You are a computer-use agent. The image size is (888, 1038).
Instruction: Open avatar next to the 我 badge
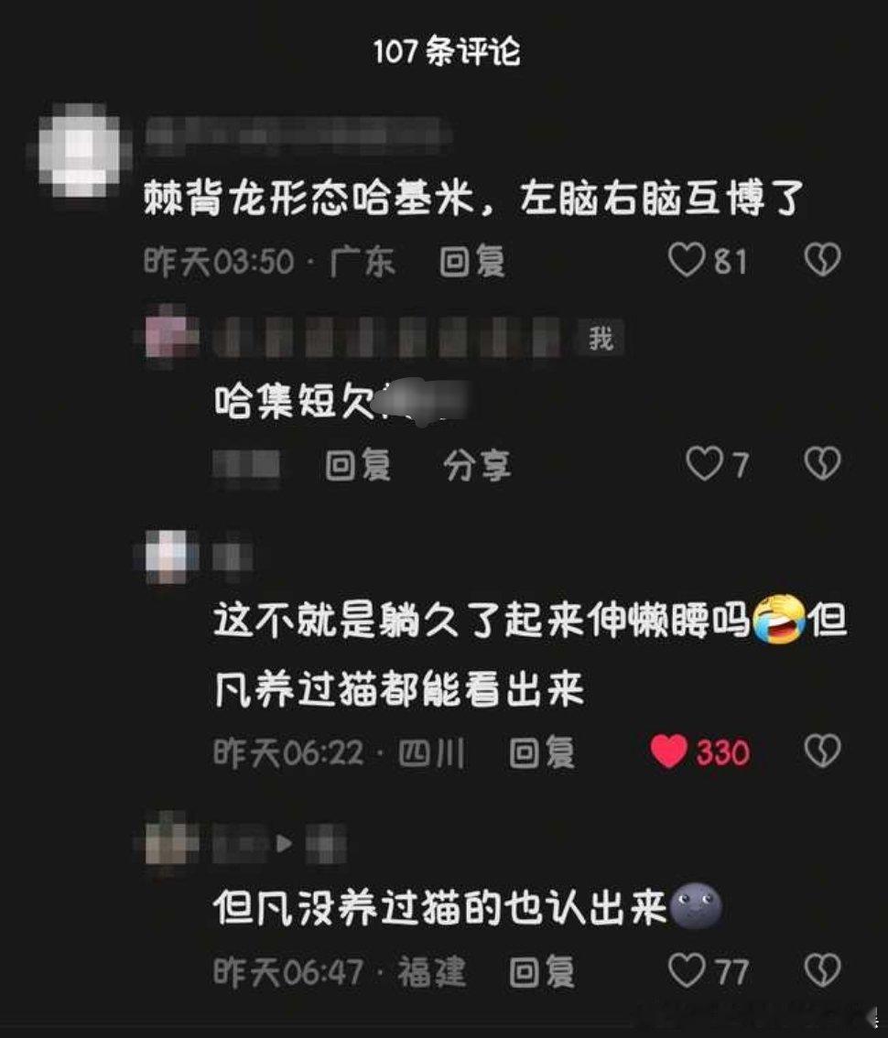170,336
